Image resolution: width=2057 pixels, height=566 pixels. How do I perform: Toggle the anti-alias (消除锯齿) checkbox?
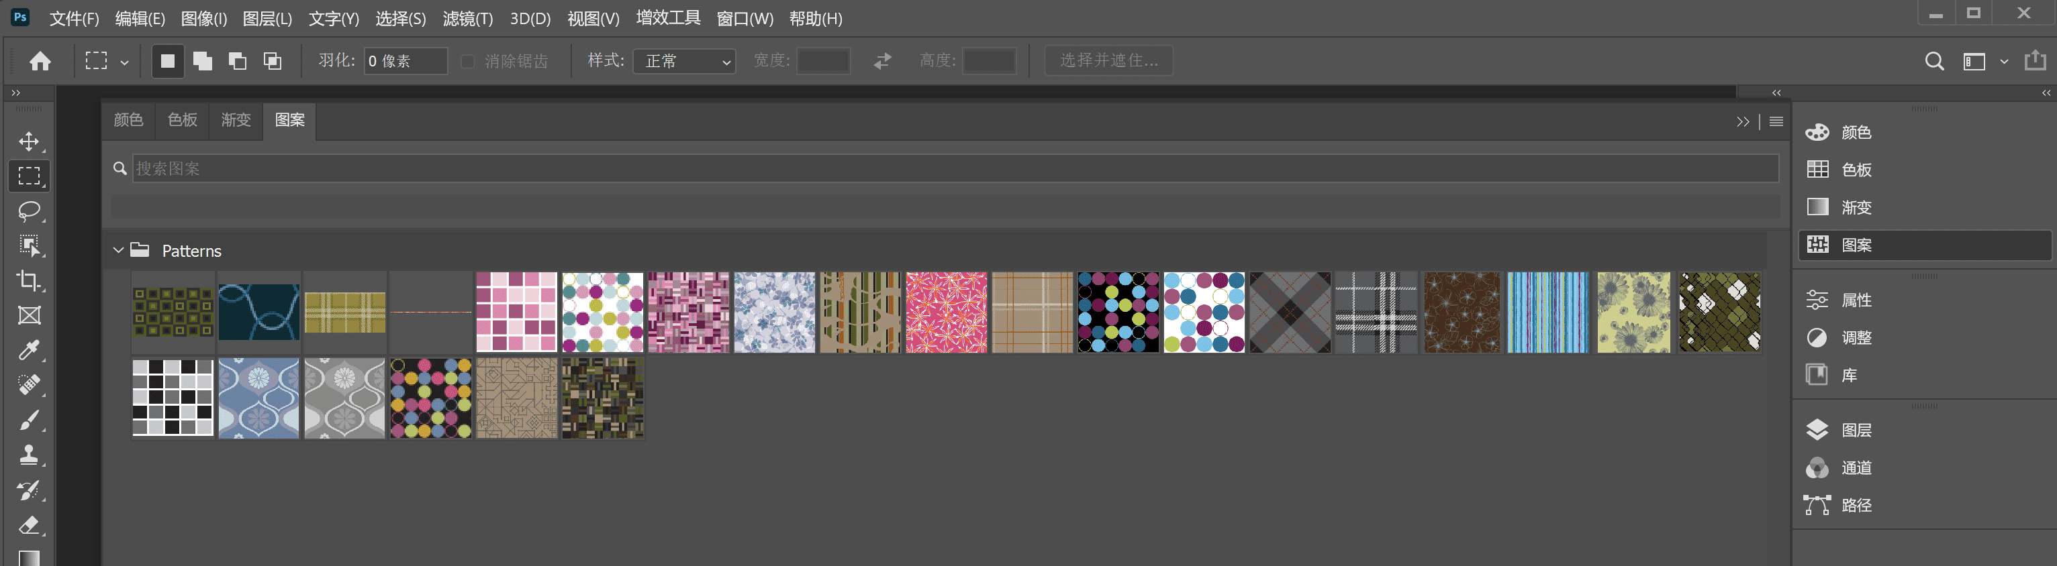(469, 62)
